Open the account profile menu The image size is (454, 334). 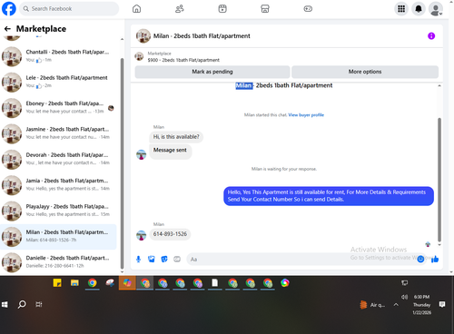436,9
